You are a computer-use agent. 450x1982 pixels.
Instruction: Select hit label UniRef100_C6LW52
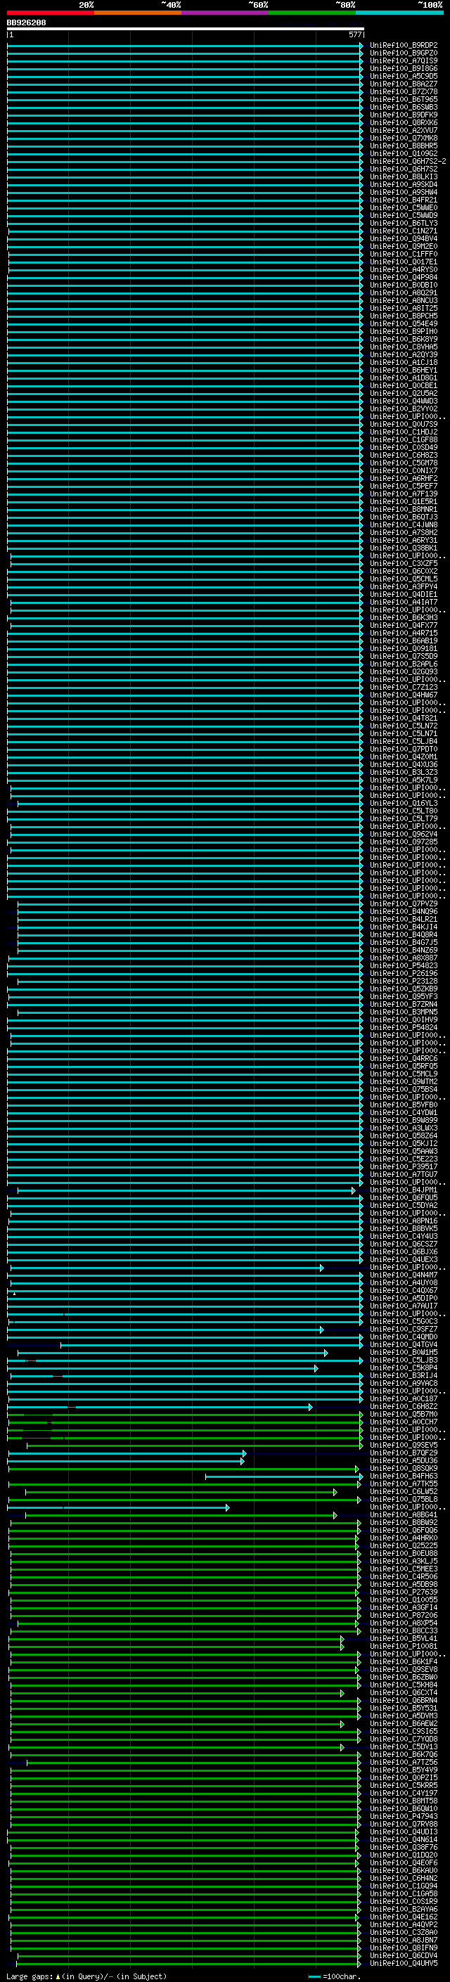(403, 1491)
